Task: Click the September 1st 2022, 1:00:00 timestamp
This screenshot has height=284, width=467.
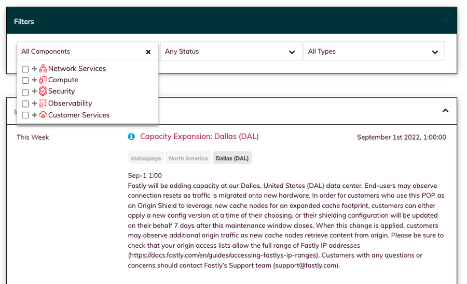Action: point(402,137)
